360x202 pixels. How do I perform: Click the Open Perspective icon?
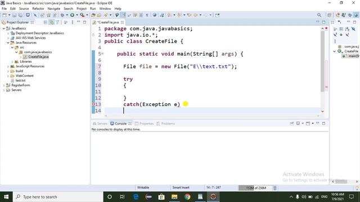point(329,15)
